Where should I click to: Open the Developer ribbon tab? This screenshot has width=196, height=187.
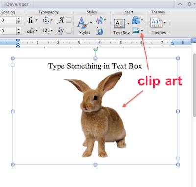pyautogui.click(x=17, y=4)
